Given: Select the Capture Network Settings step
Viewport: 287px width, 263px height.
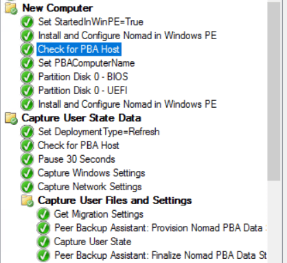Looking at the screenshot, I should (x=90, y=187).
